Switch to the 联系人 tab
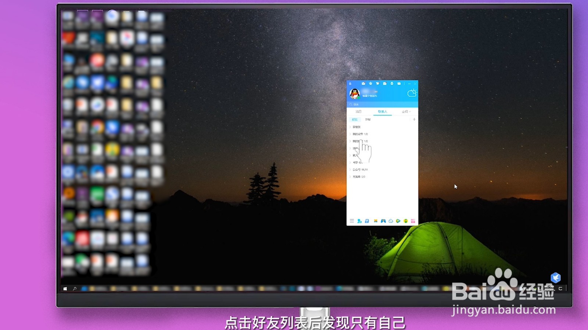 [x=383, y=111]
